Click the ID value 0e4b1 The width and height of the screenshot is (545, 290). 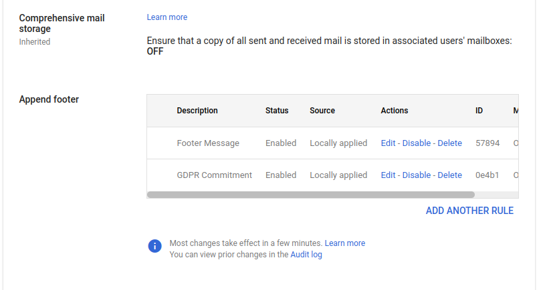(x=487, y=175)
